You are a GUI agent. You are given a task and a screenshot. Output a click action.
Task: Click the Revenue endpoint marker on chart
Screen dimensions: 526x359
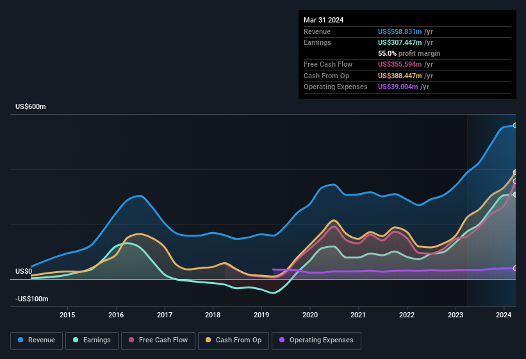(515, 126)
